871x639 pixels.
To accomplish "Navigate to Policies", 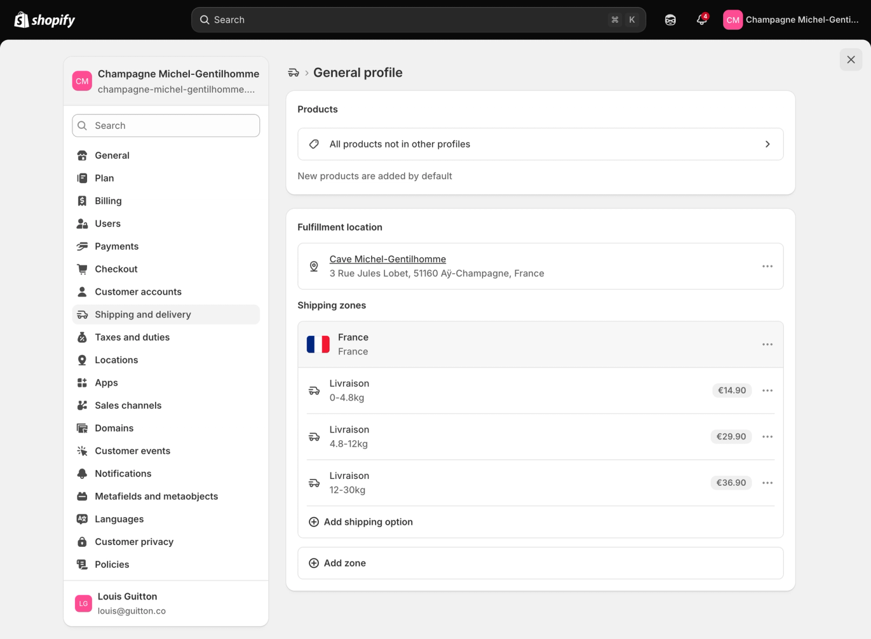I will pos(166,564).
